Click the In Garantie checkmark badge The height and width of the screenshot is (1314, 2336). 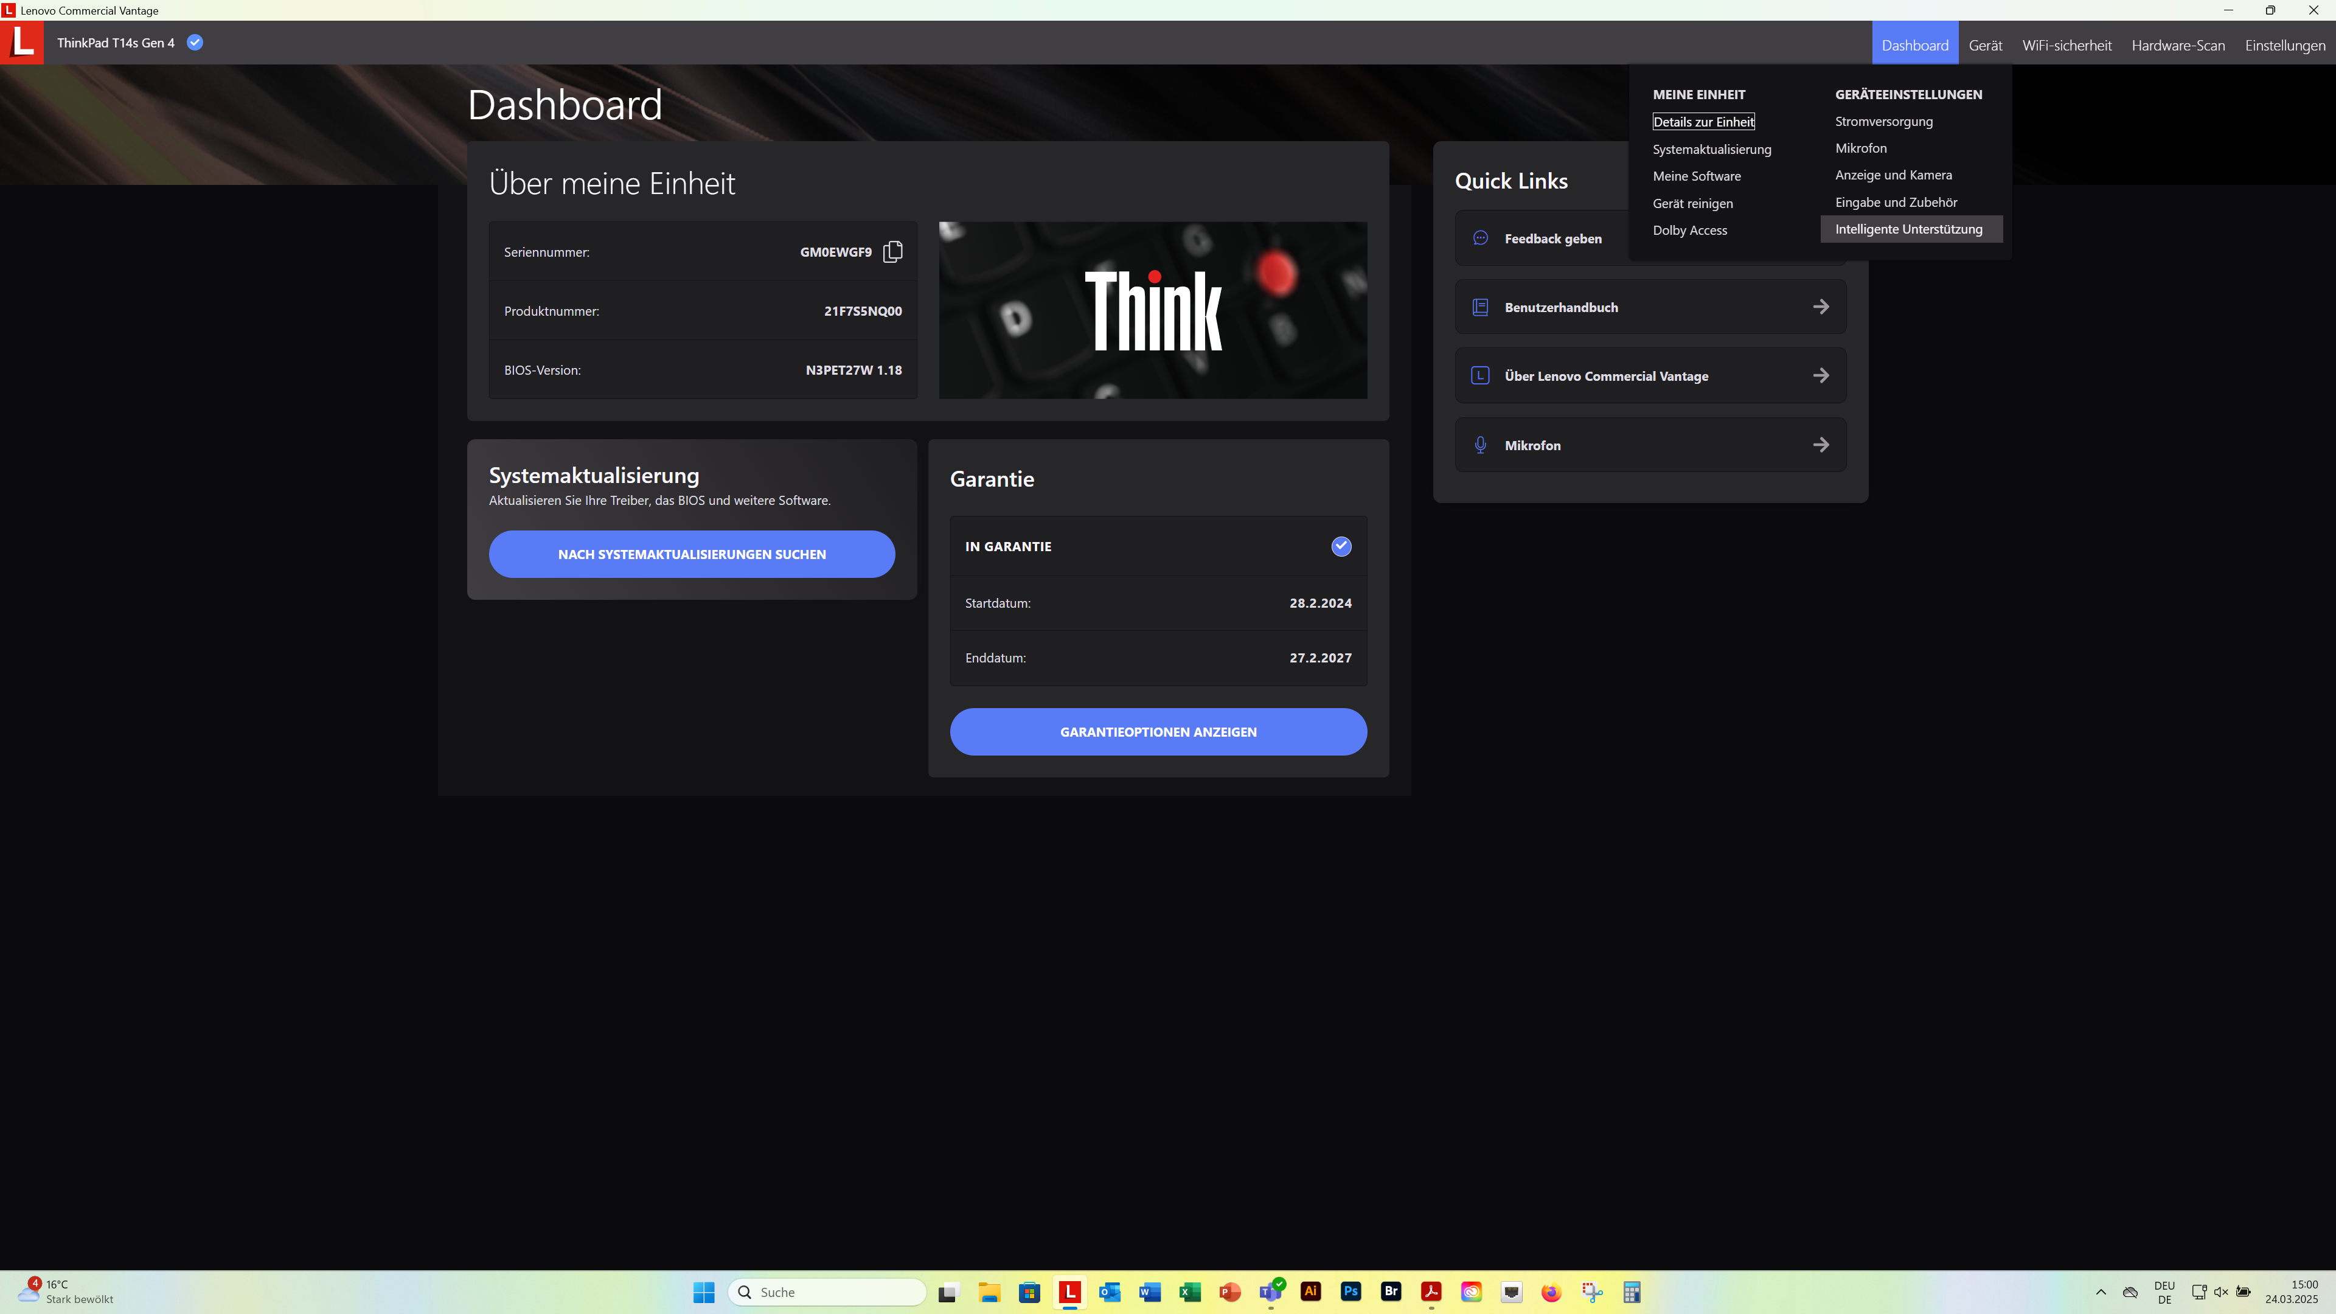tap(1341, 546)
